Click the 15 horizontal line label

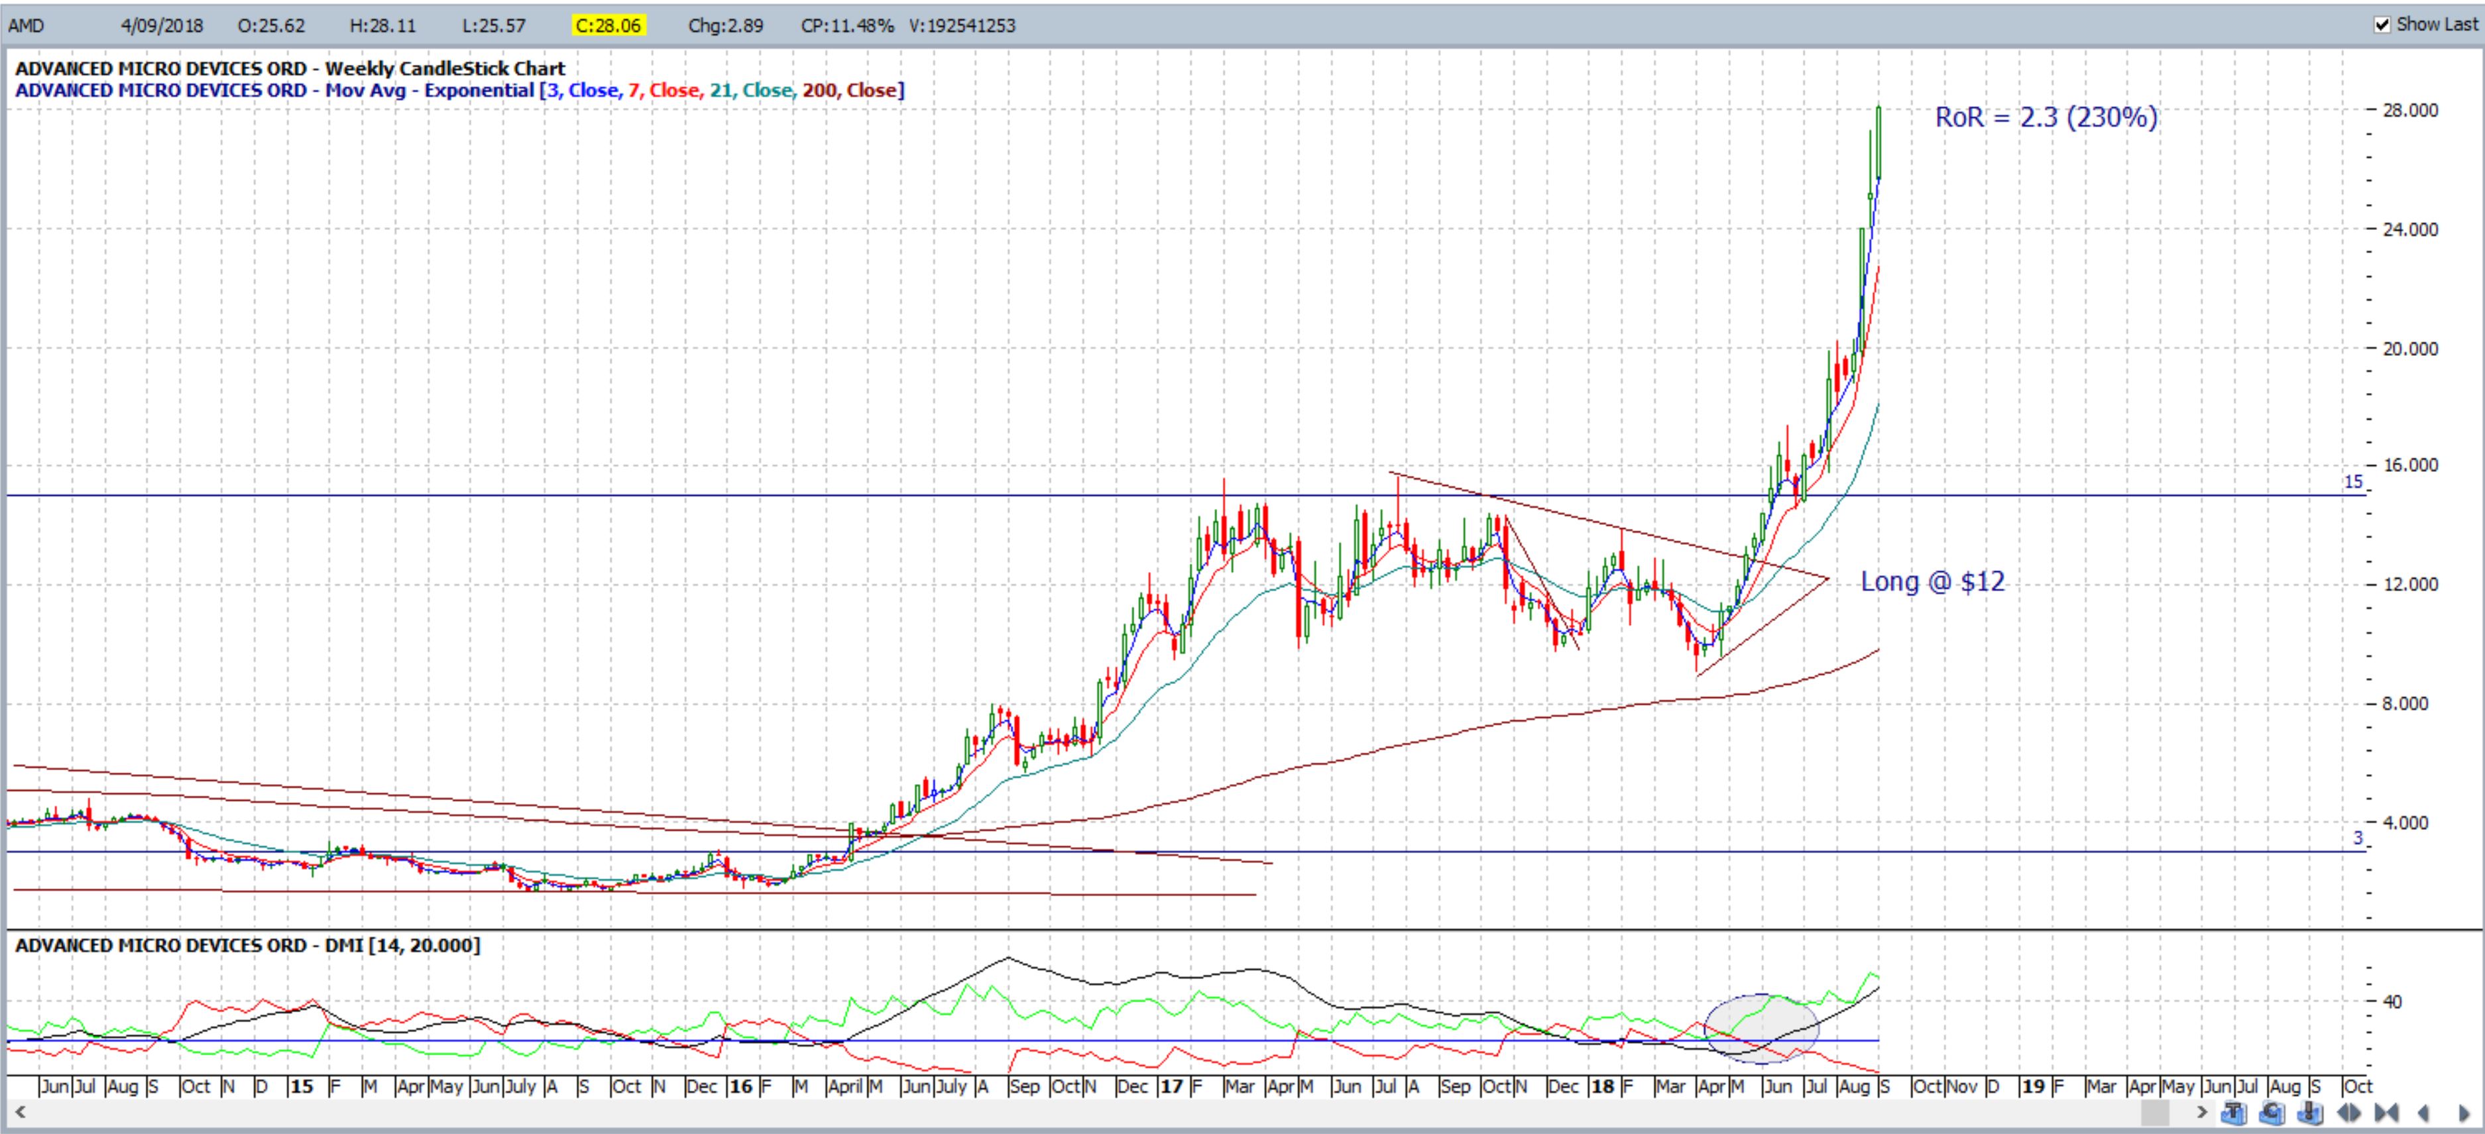2353,481
